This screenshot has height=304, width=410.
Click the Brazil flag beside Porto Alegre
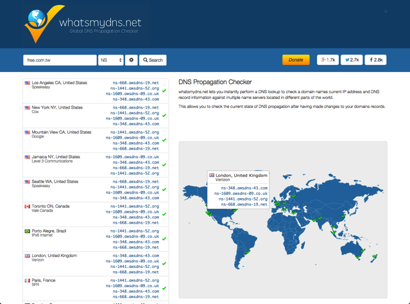[27, 231]
